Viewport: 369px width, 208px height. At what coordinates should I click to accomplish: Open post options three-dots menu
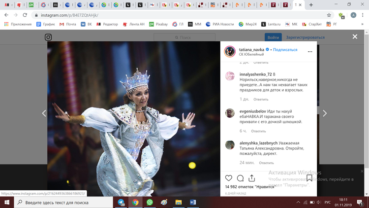tap(310, 52)
